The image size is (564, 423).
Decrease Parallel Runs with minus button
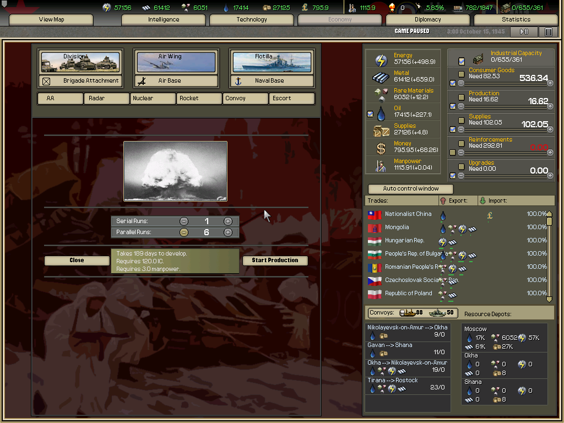[184, 232]
